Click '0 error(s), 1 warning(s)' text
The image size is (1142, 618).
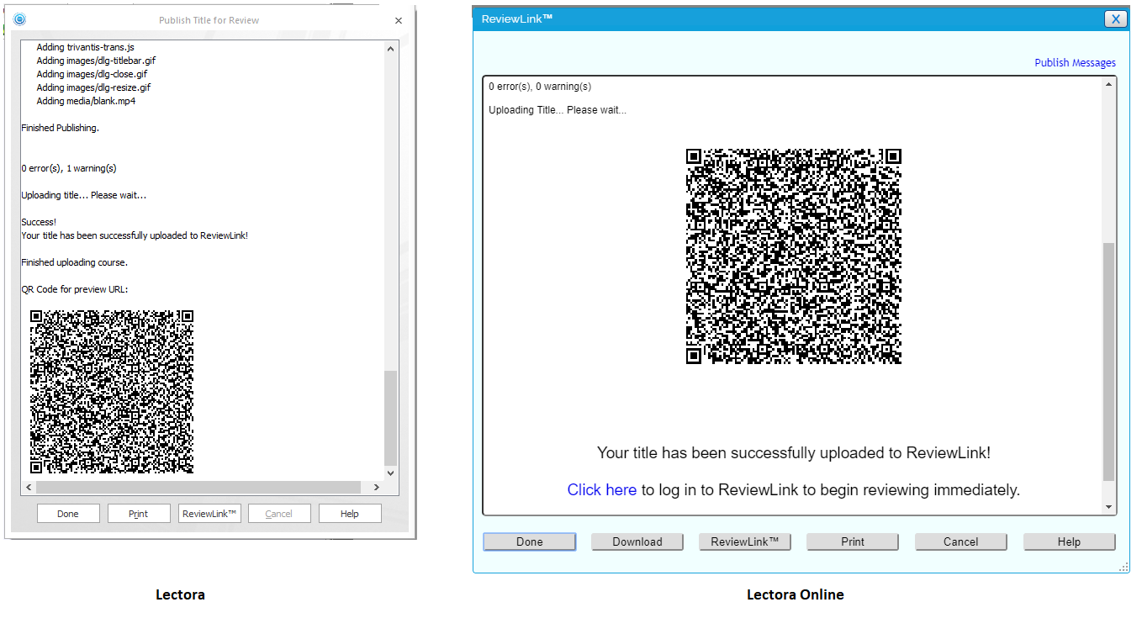68,169
